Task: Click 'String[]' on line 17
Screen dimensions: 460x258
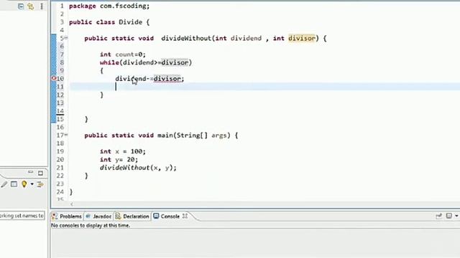Action: click(192, 135)
